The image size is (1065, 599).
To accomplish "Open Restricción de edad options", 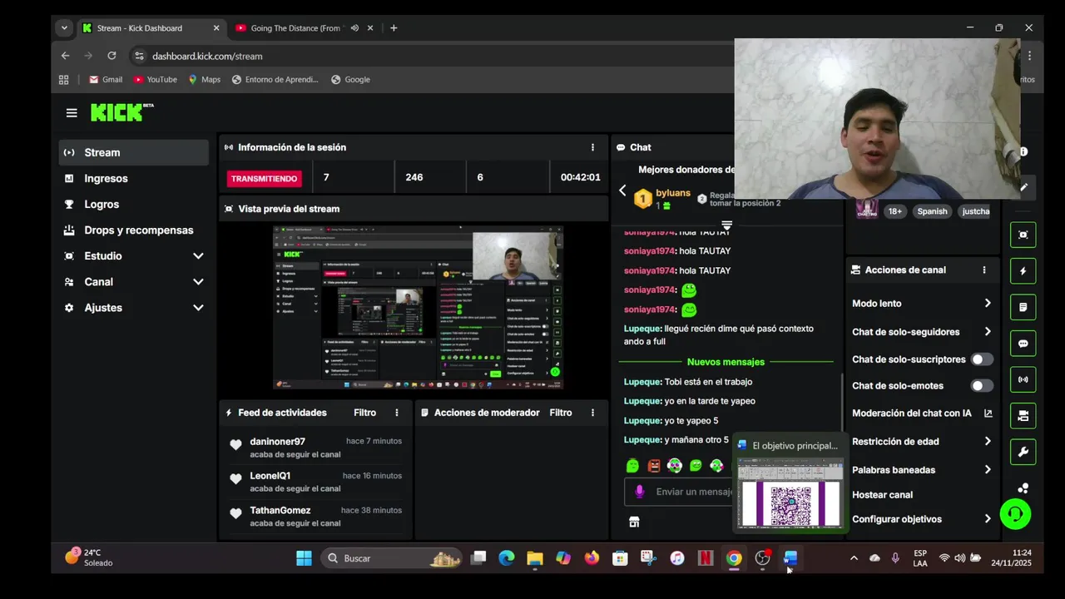I will (922, 442).
